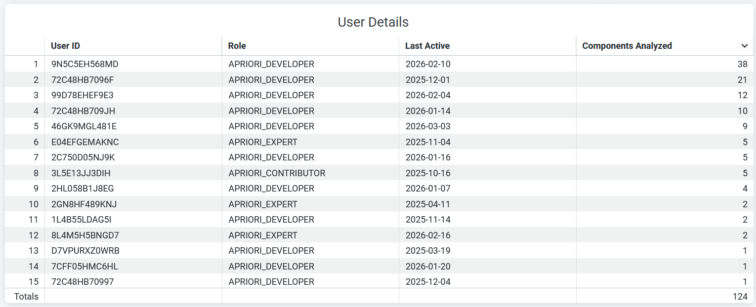Viewport: 756px width, 307px height.
Task: Click components value 21 in row 2
Action: coord(742,80)
